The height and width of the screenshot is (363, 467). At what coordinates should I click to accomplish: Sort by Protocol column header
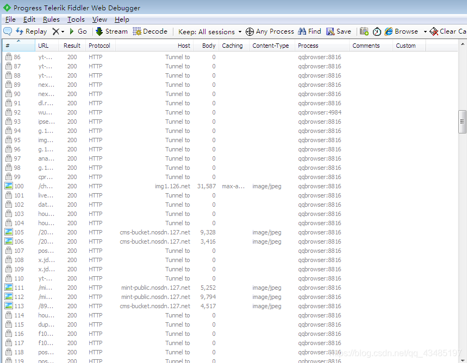[101, 46]
